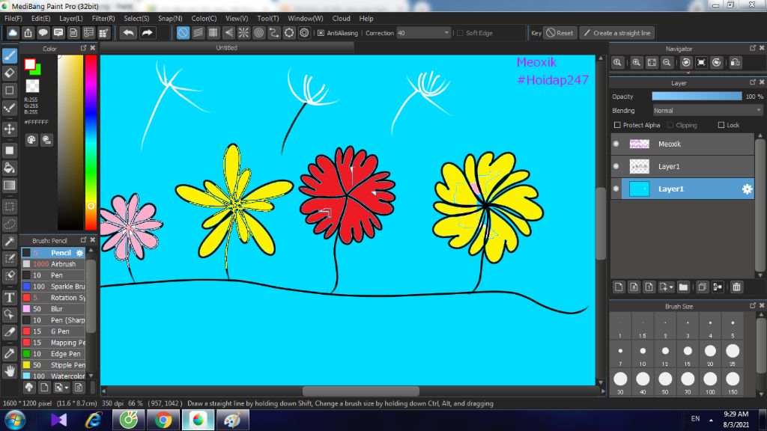This screenshot has width=767, height=431.
Task: Click the Reset button
Action: click(x=560, y=33)
